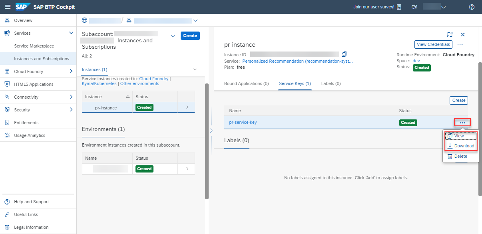This screenshot has height=234, width=482.
Task: Expand the panel splitter arrow
Action: tap(211, 131)
